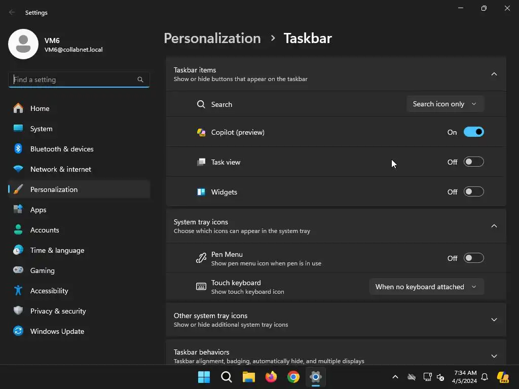
Task: Click the Privacy & security label
Action: click(x=58, y=311)
